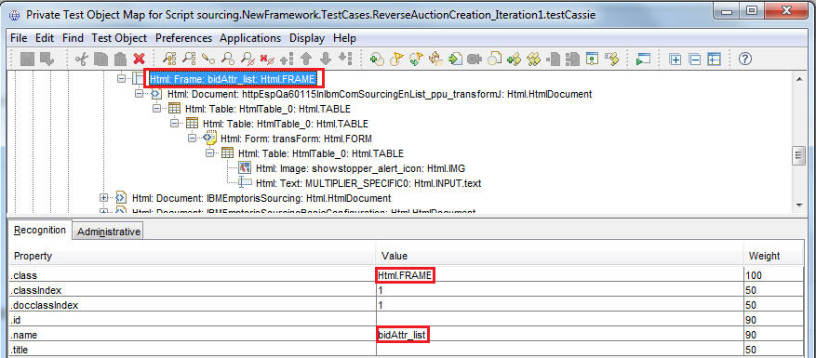Click the Paste clipboard icon in the toolbar
The image size is (816, 358).
(x=120, y=59)
